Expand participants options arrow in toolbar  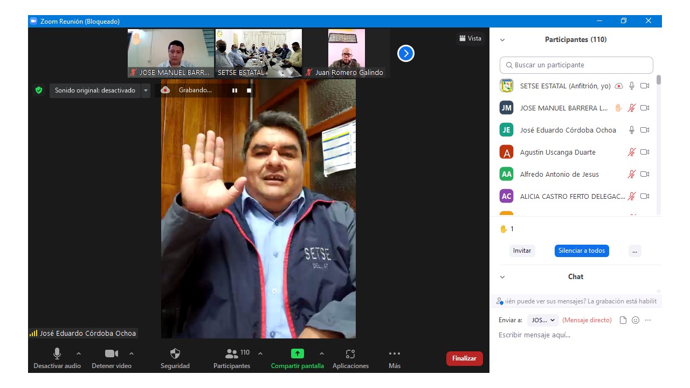point(260,354)
